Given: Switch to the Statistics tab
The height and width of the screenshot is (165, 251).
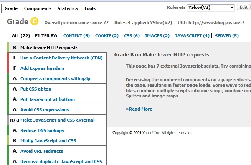Looking at the screenshot, I should click(68, 8).
